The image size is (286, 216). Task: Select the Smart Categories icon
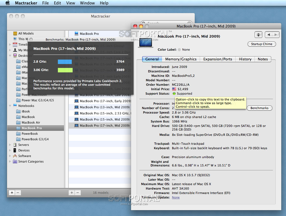pyautogui.click(x=15, y=161)
